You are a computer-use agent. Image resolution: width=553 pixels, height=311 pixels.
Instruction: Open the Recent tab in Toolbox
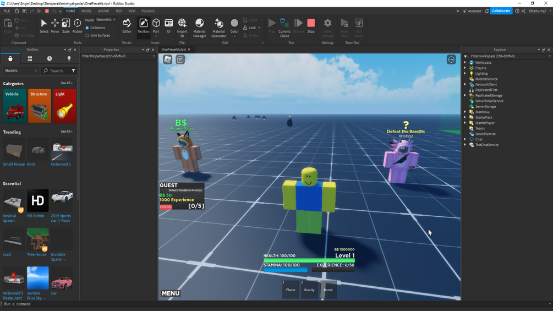pyautogui.click(x=50, y=58)
